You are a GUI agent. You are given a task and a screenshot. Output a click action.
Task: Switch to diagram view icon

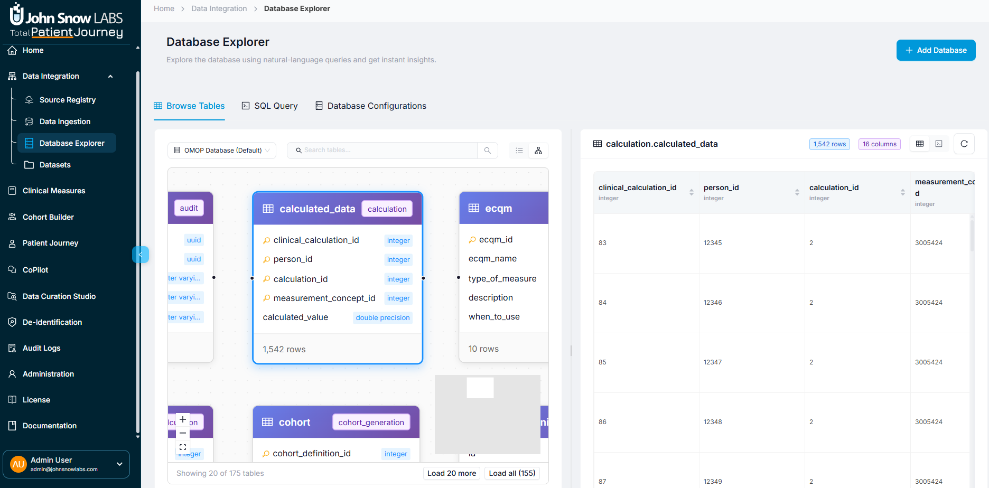tap(538, 151)
